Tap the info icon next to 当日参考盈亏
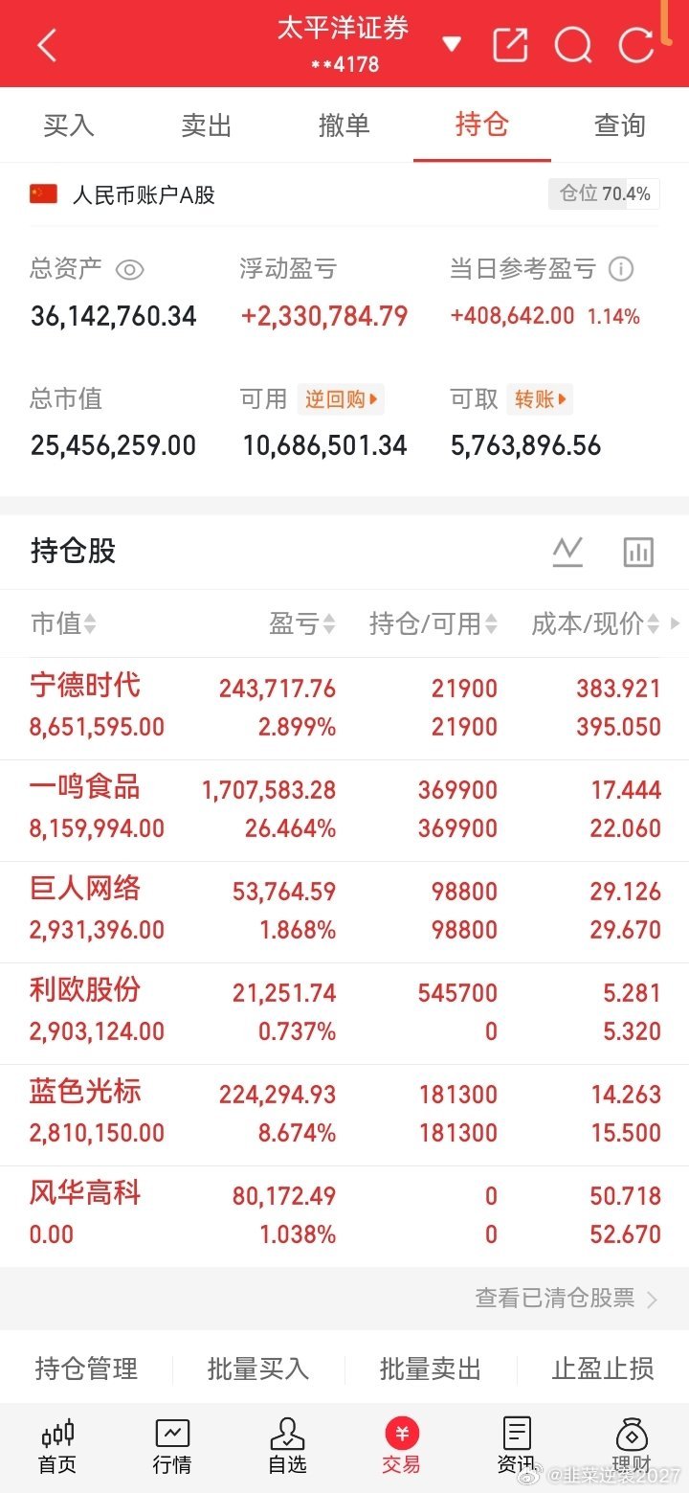Image resolution: width=689 pixels, height=1493 pixels. 621,269
